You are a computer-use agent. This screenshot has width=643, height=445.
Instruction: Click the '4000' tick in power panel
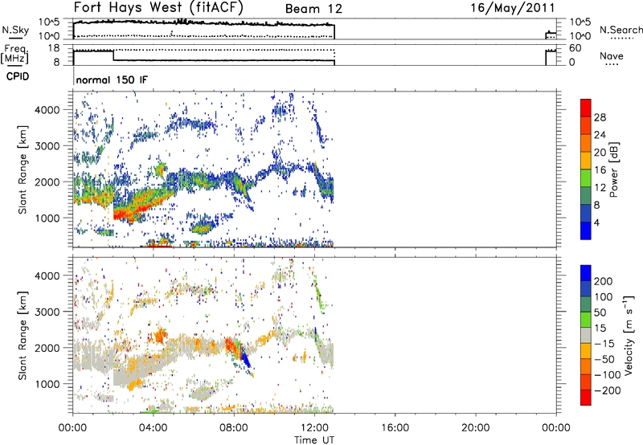pyautogui.click(x=47, y=110)
